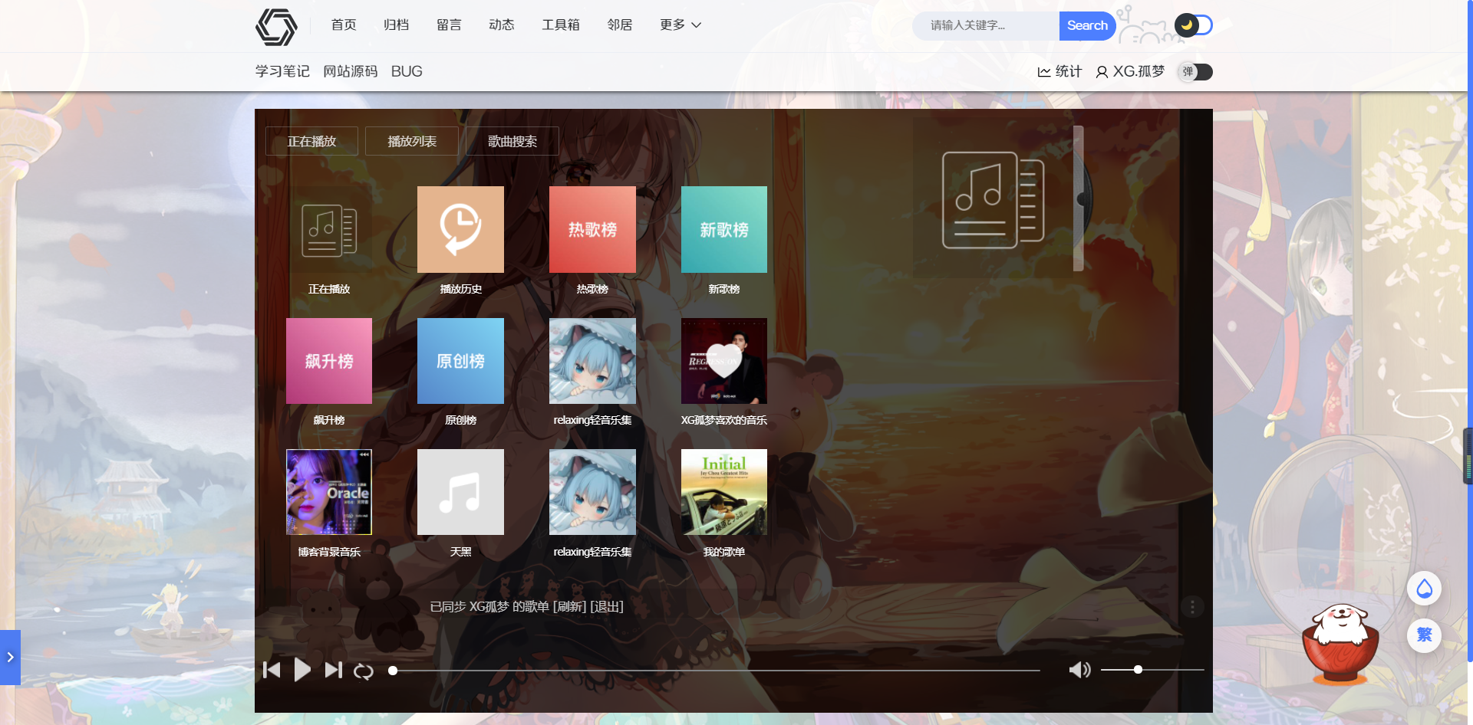Click the site logo icon

click(x=276, y=27)
